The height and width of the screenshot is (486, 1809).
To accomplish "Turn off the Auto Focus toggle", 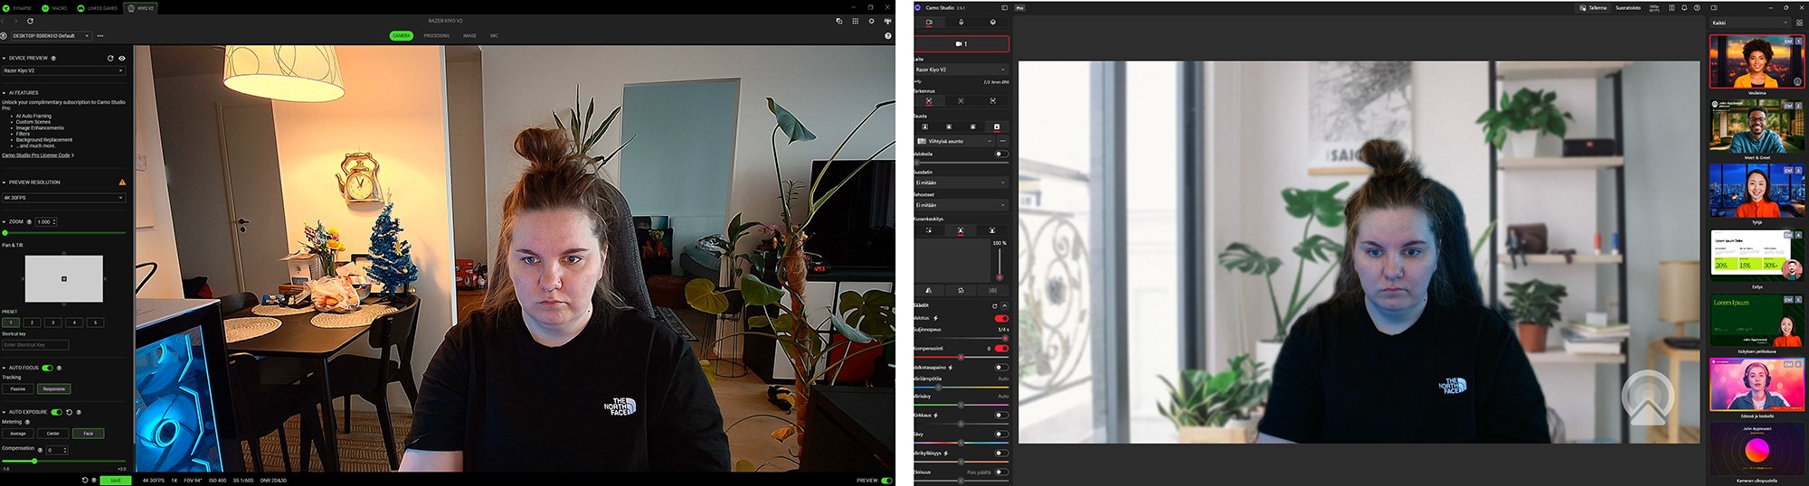I will click(x=47, y=368).
